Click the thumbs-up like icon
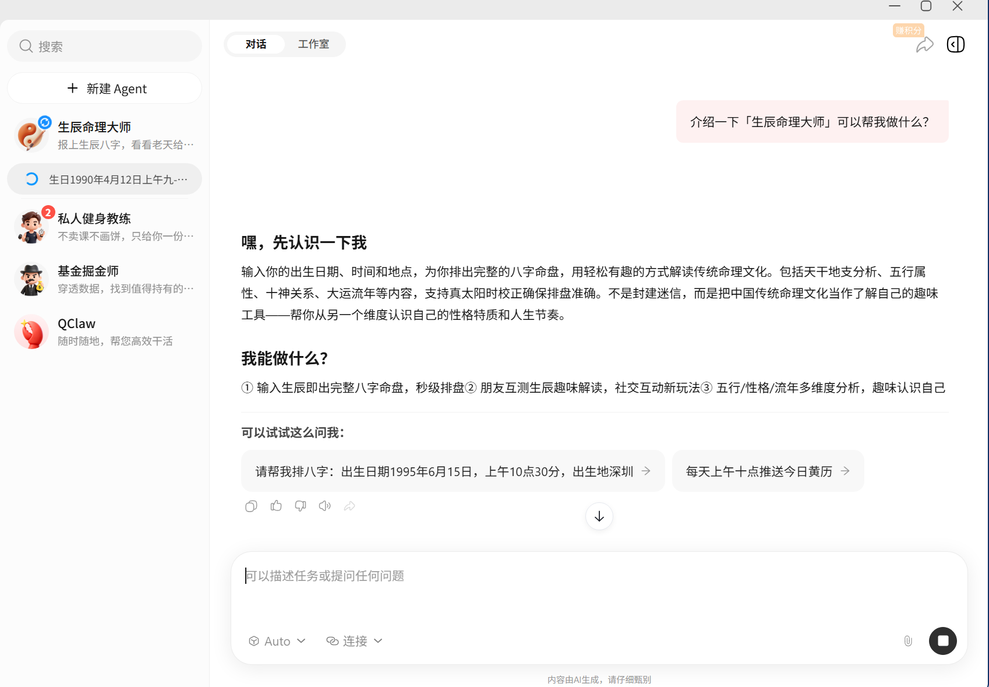 tap(276, 506)
